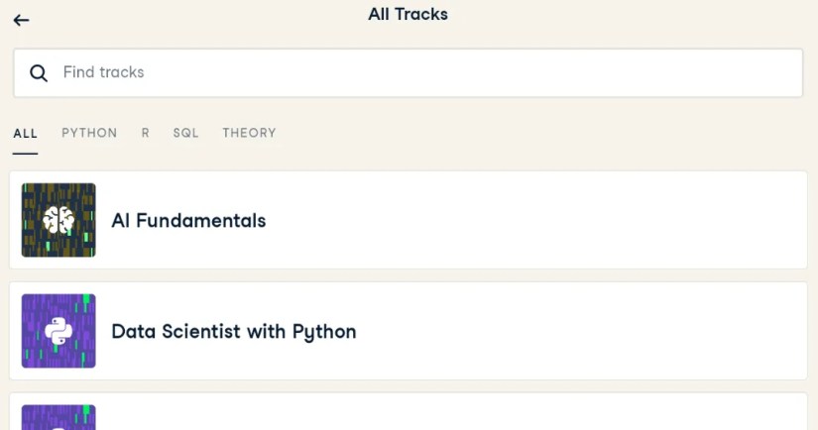The image size is (818, 430).
Task: Open Data Scientist with Python title
Action: (x=233, y=332)
